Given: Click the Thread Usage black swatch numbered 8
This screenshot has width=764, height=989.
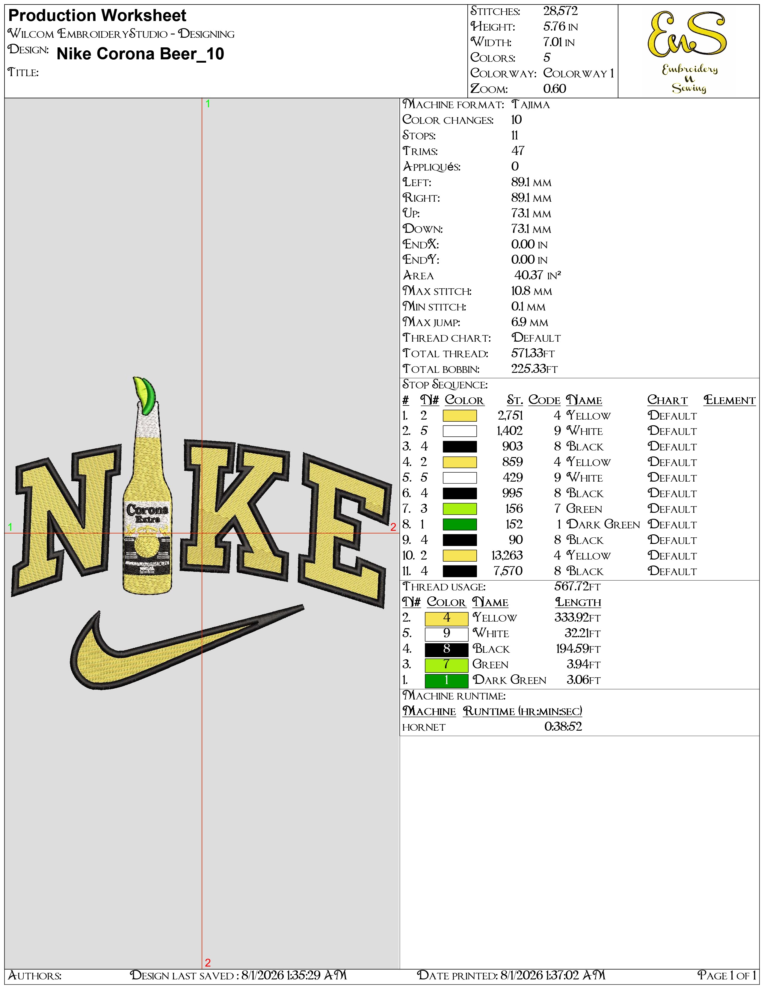Looking at the screenshot, I should click(446, 649).
